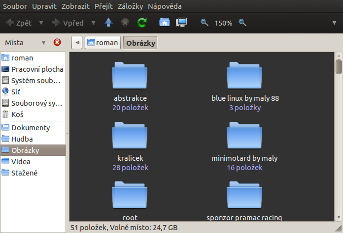The height and width of the screenshot is (233, 343).
Task: Open the Záložky menu
Action: click(x=131, y=6)
